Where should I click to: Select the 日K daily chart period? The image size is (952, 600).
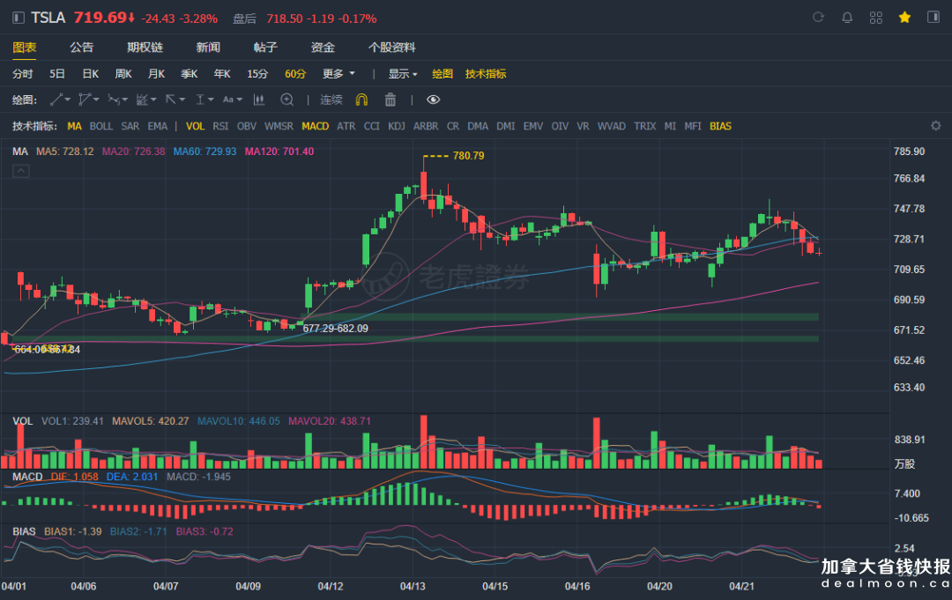click(91, 74)
